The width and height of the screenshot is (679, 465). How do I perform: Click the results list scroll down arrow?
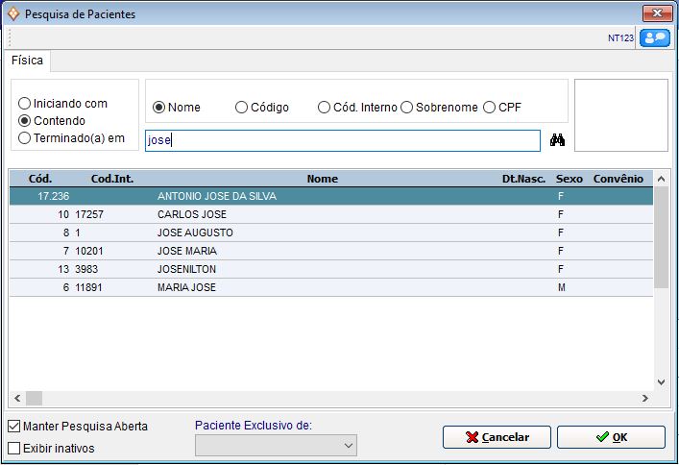[x=662, y=381]
